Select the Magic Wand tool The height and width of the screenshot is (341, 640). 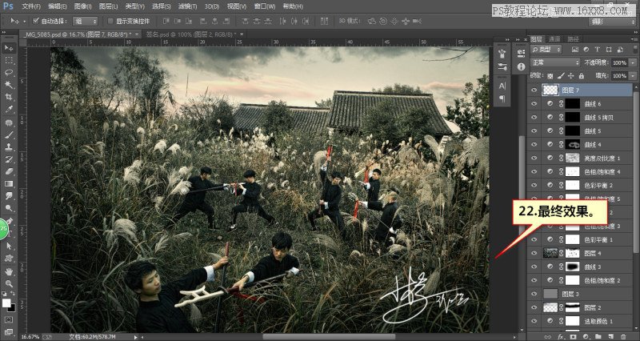pyautogui.click(x=9, y=85)
